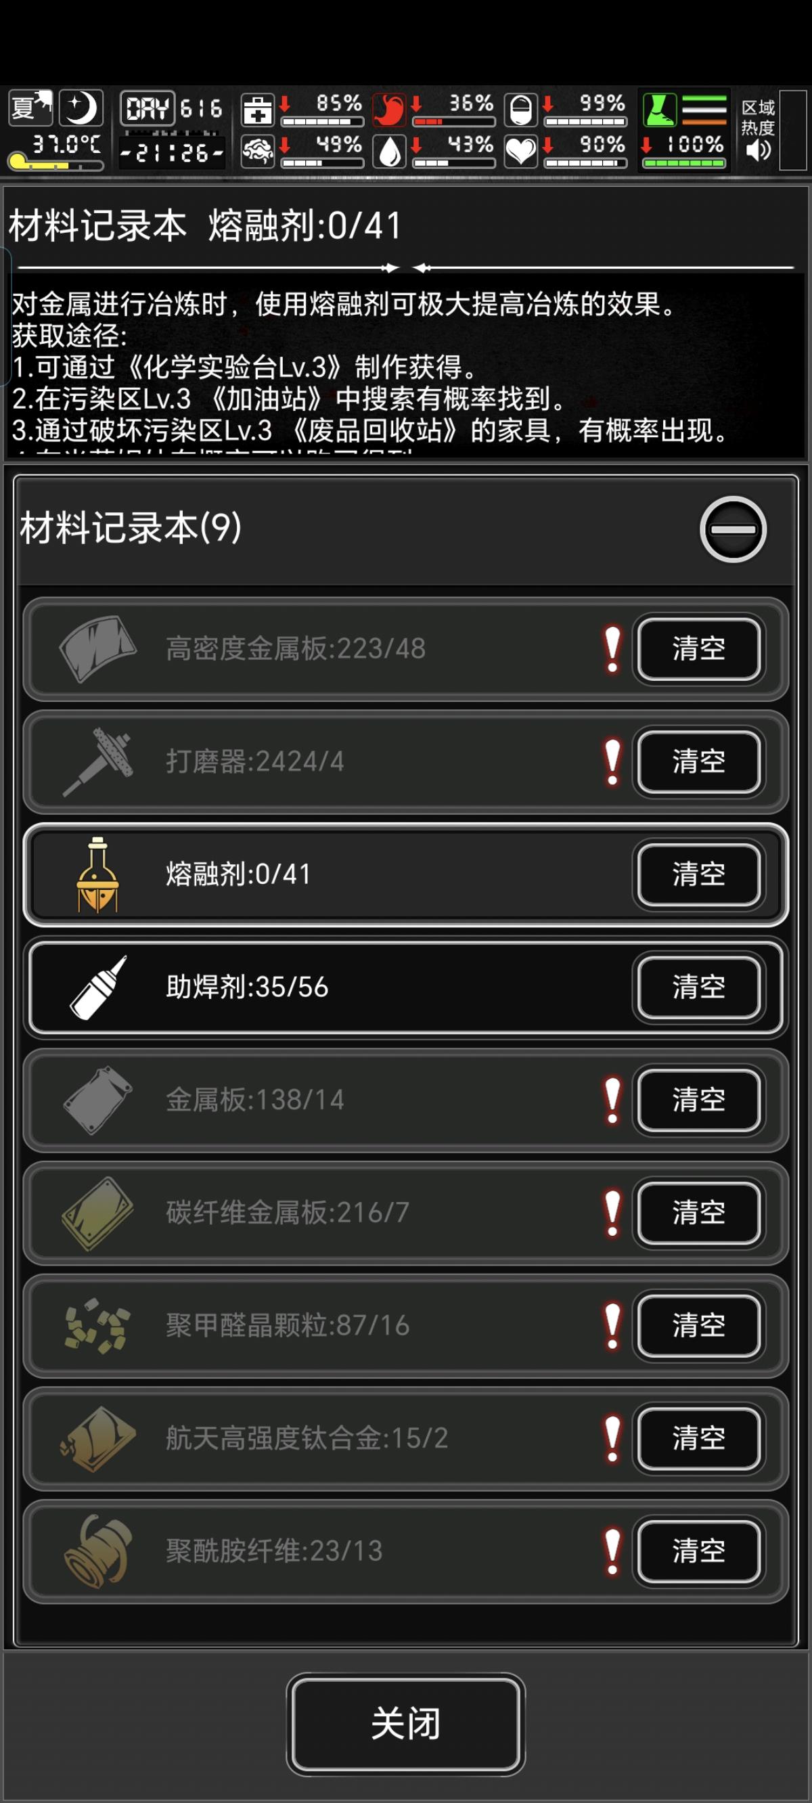The height and width of the screenshot is (1803, 812).
Task: Clear the 高密度金属板 record
Action: pos(698,649)
